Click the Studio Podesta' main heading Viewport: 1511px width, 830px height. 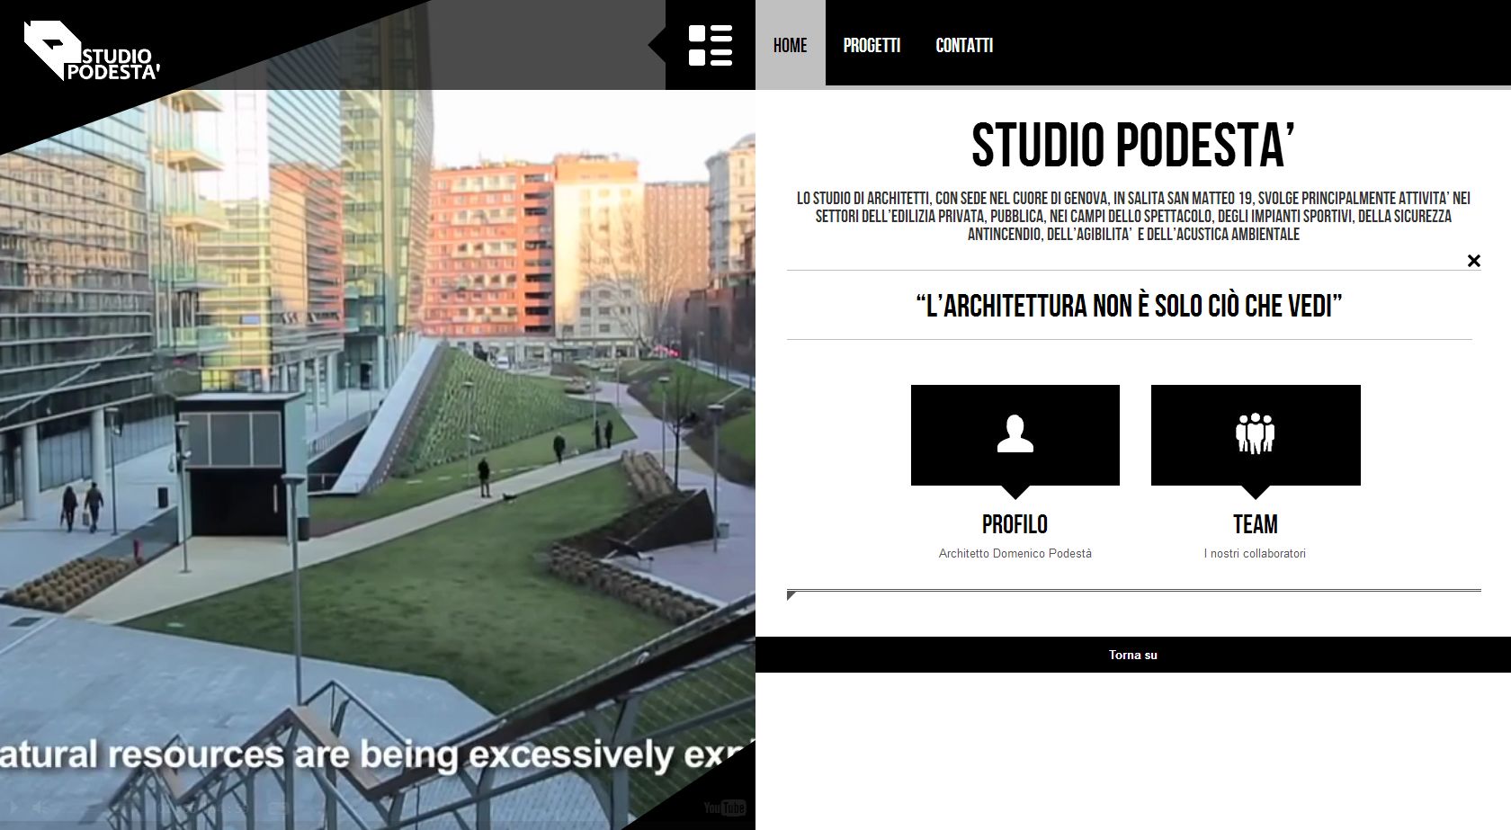pos(1133,146)
